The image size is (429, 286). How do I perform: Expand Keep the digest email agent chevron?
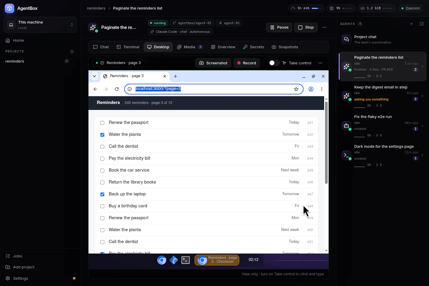422,96
